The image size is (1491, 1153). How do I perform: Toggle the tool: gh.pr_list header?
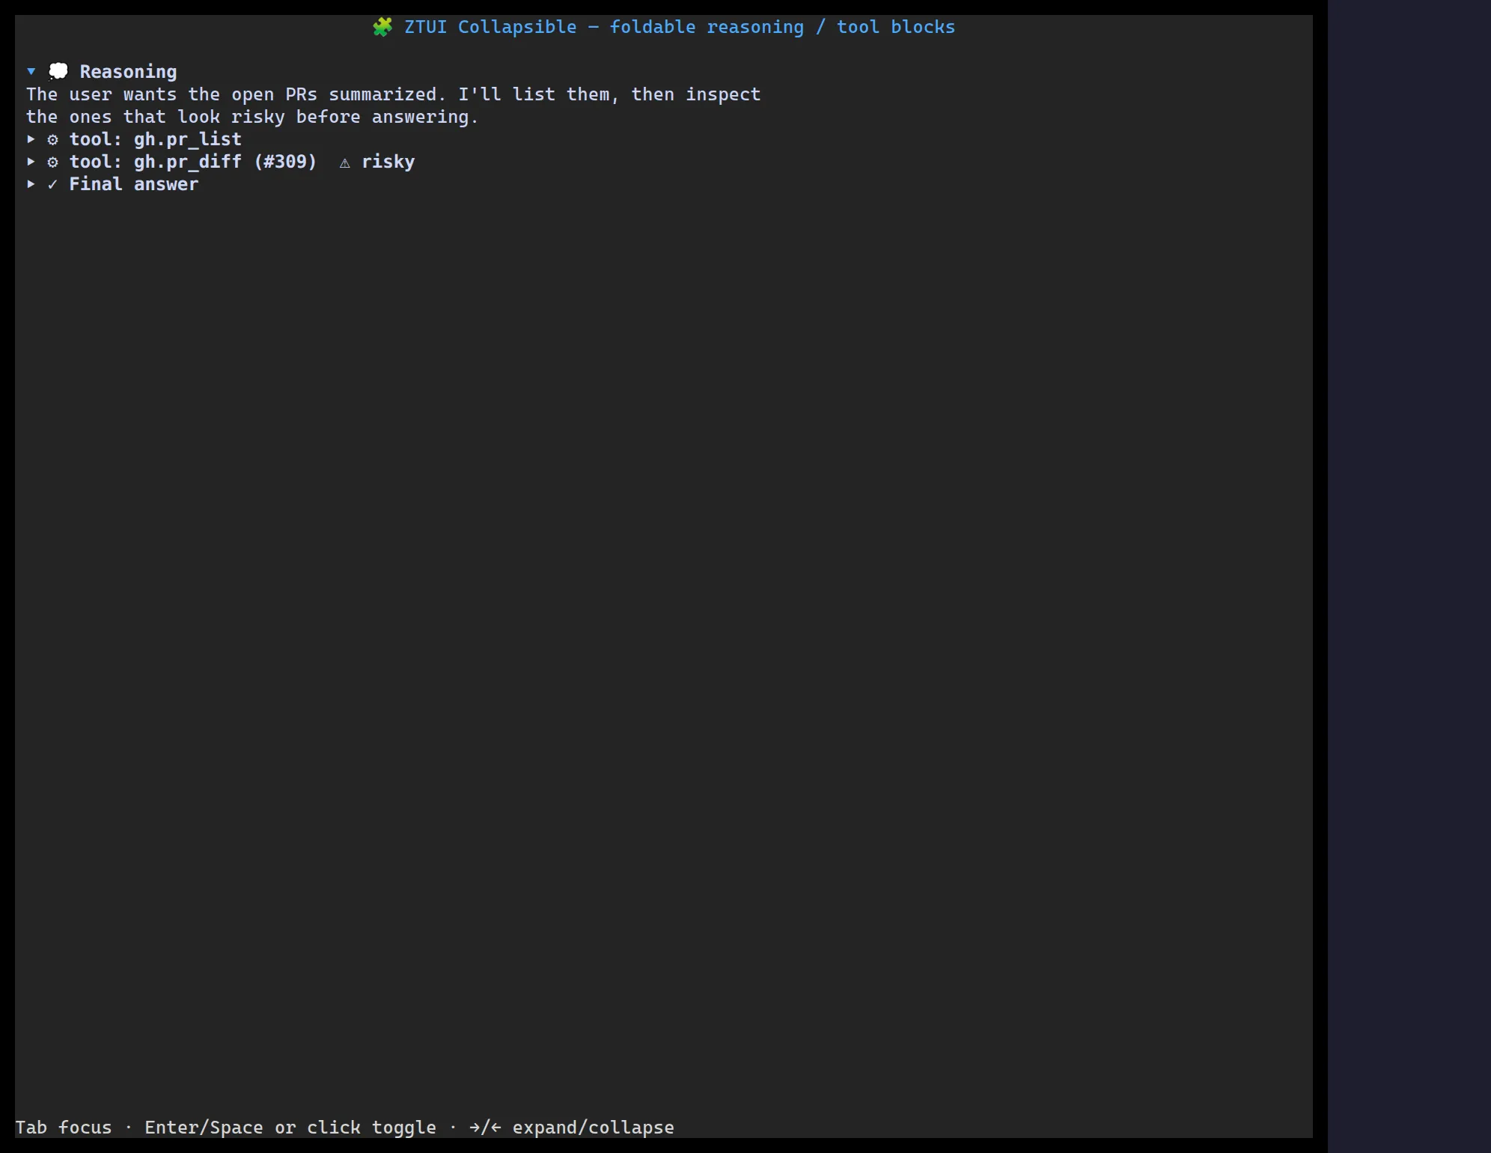(156, 140)
